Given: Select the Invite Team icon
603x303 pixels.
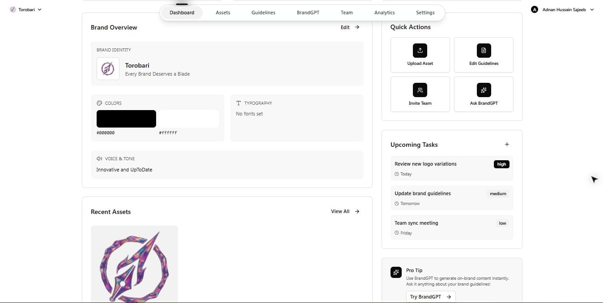Looking at the screenshot, I should [420, 90].
